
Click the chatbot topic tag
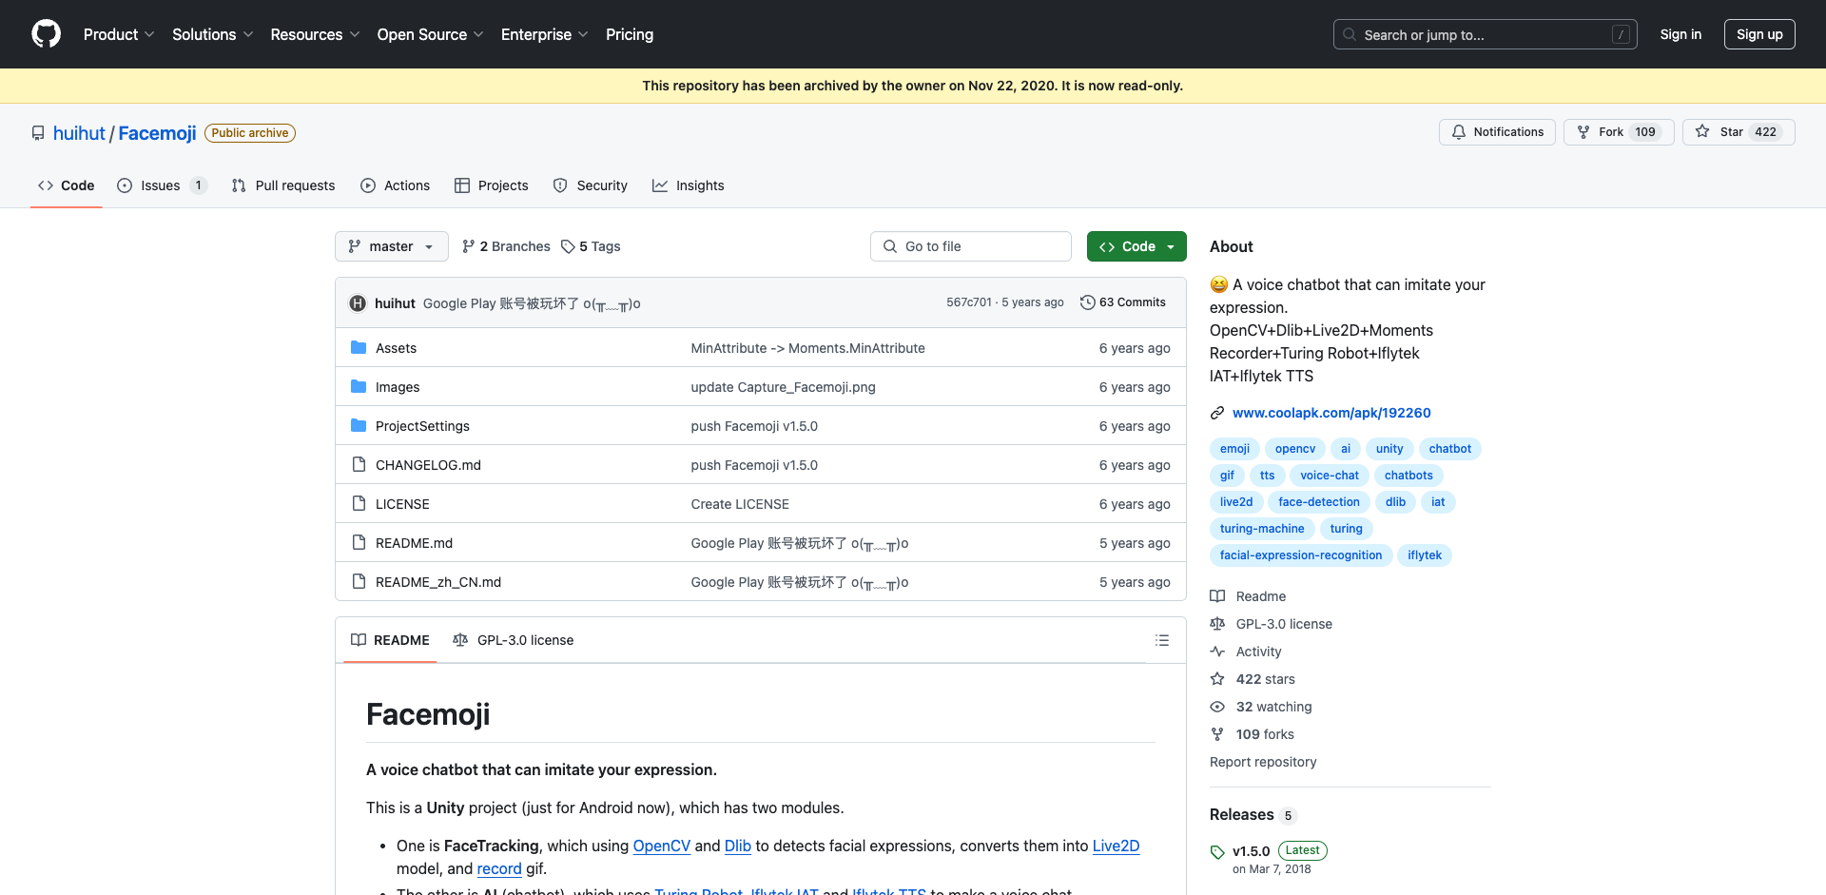pyautogui.click(x=1449, y=449)
